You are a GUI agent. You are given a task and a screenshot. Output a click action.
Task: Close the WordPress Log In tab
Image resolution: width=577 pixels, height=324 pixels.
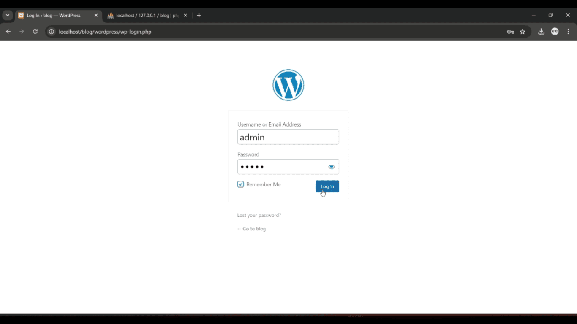tap(96, 16)
